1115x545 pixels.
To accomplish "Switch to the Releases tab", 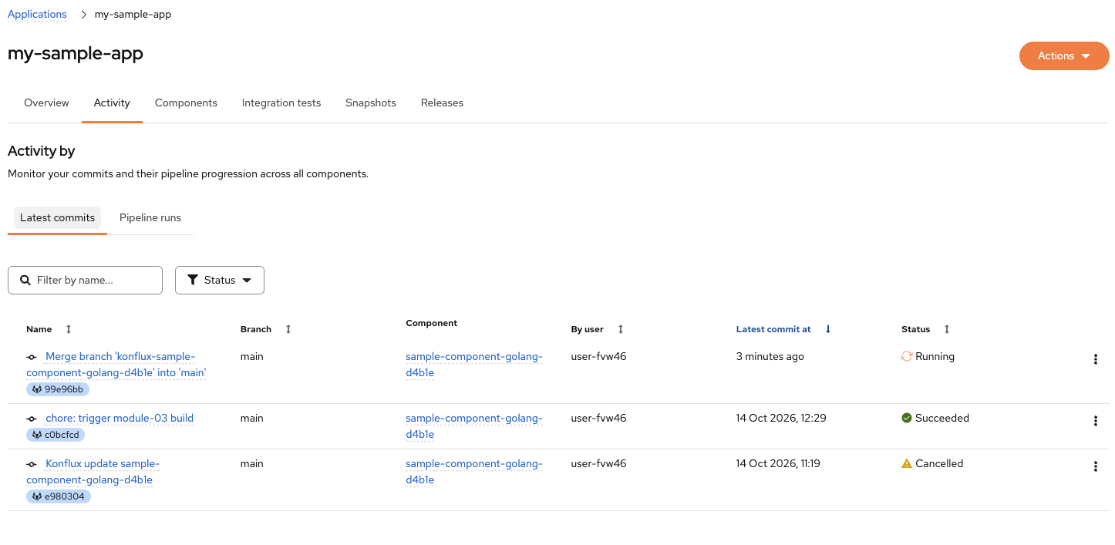I will 442,103.
